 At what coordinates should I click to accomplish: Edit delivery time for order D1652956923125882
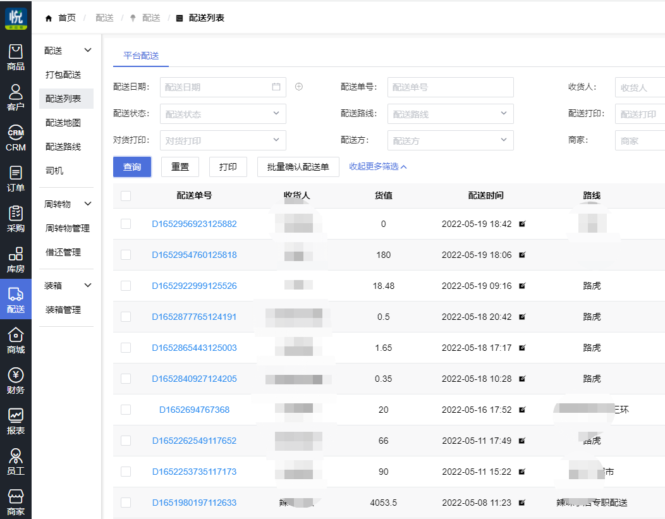[x=522, y=224]
